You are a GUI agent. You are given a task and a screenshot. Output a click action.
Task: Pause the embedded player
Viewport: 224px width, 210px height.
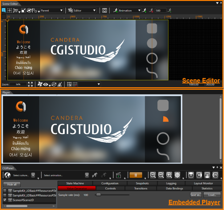click(x=136, y=175)
